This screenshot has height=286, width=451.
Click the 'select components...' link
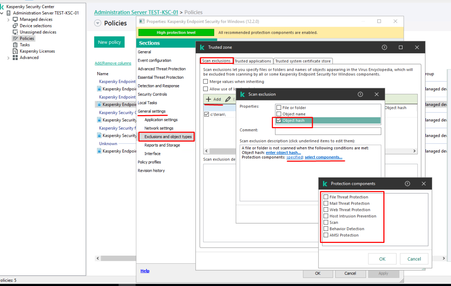[323, 157]
